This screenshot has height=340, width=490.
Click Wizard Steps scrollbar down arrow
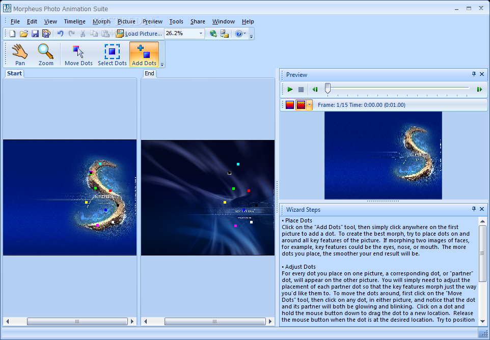point(482,321)
